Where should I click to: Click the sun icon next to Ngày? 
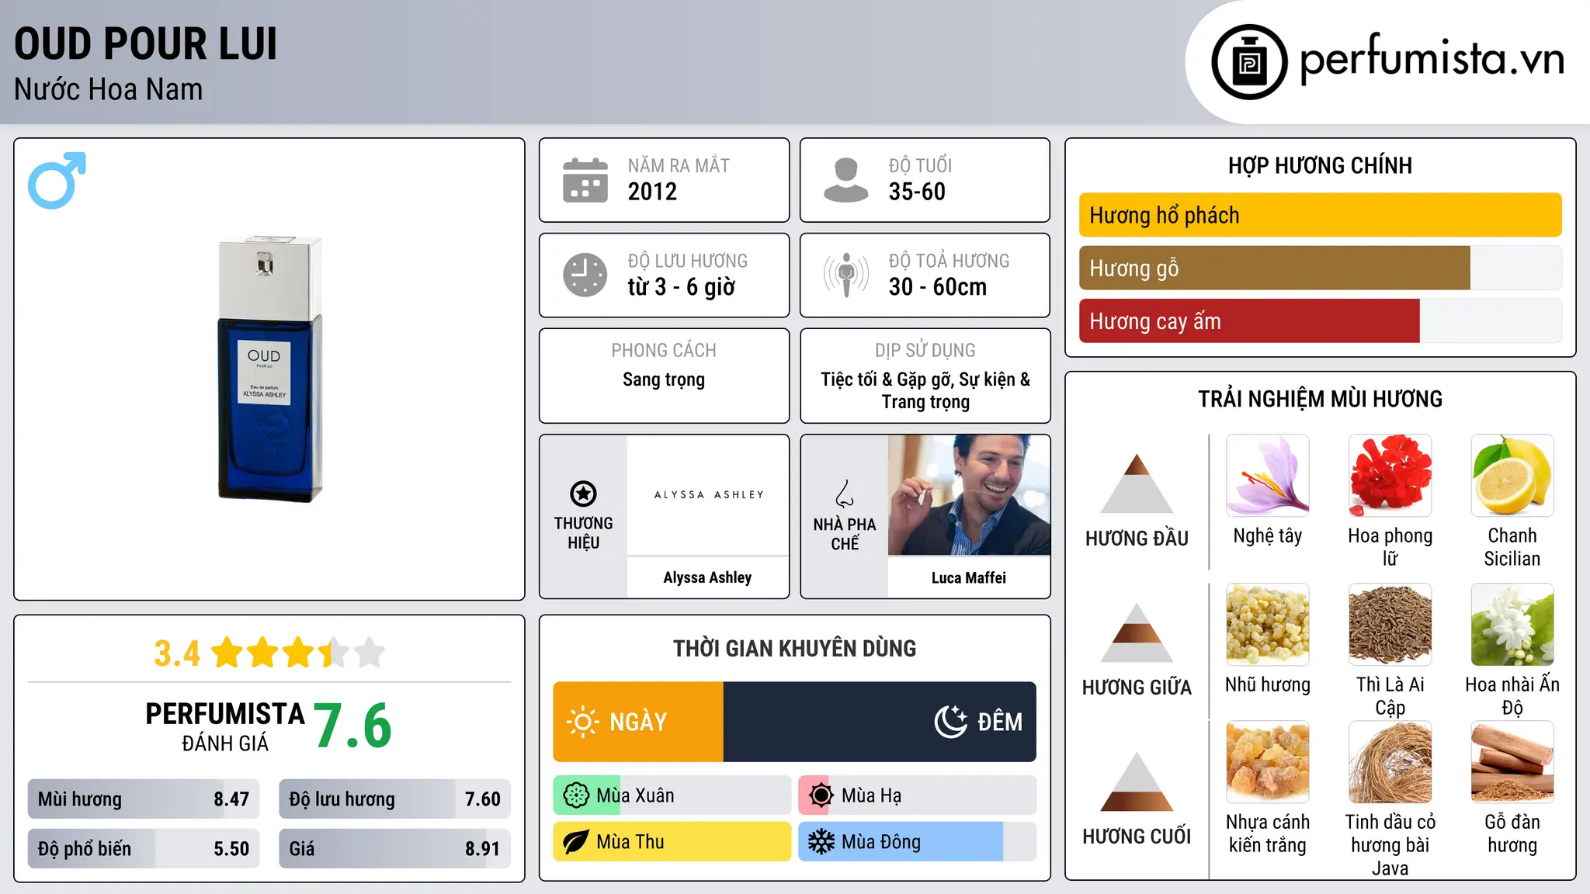click(x=582, y=722)
